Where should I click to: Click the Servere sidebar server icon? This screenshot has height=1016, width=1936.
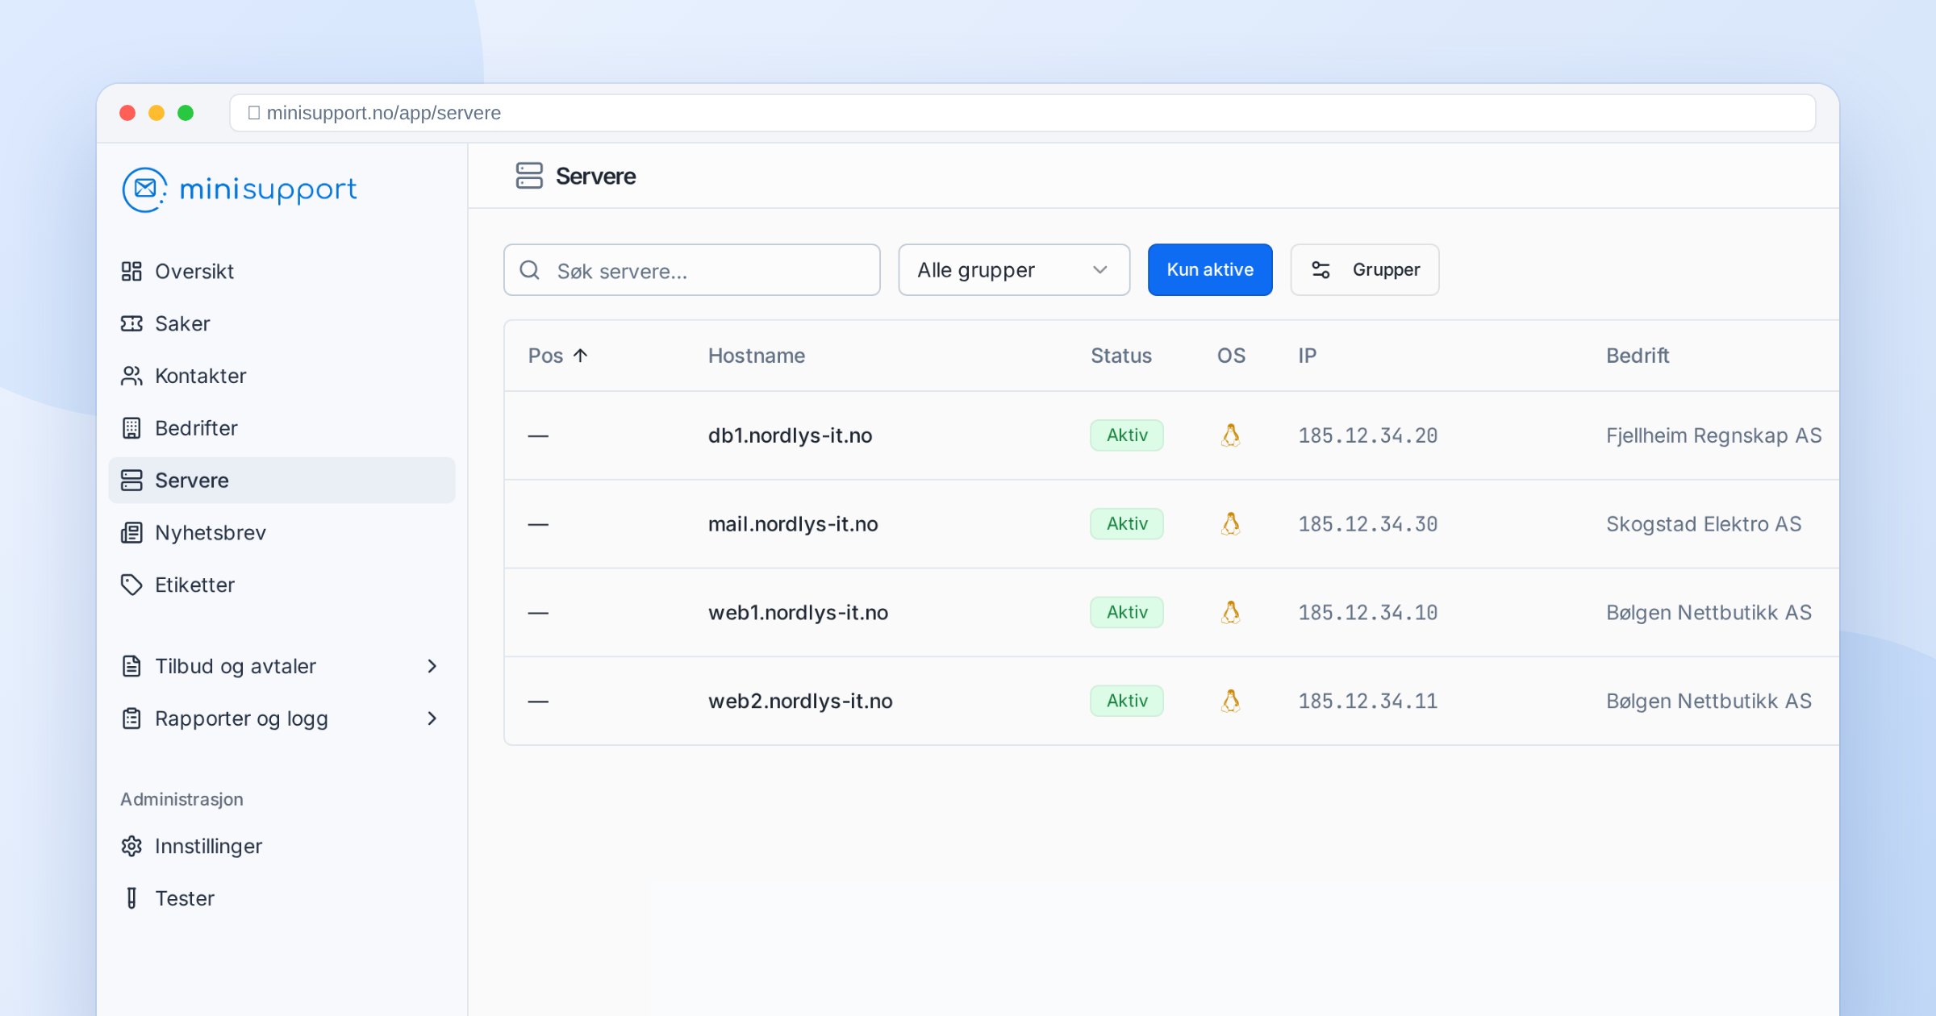pos(131,481)
